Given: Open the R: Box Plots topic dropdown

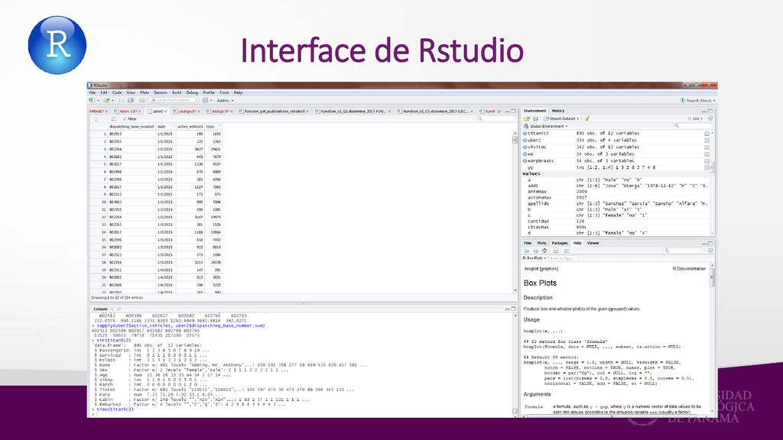Looking at the screenshot, I should (534, 258).
